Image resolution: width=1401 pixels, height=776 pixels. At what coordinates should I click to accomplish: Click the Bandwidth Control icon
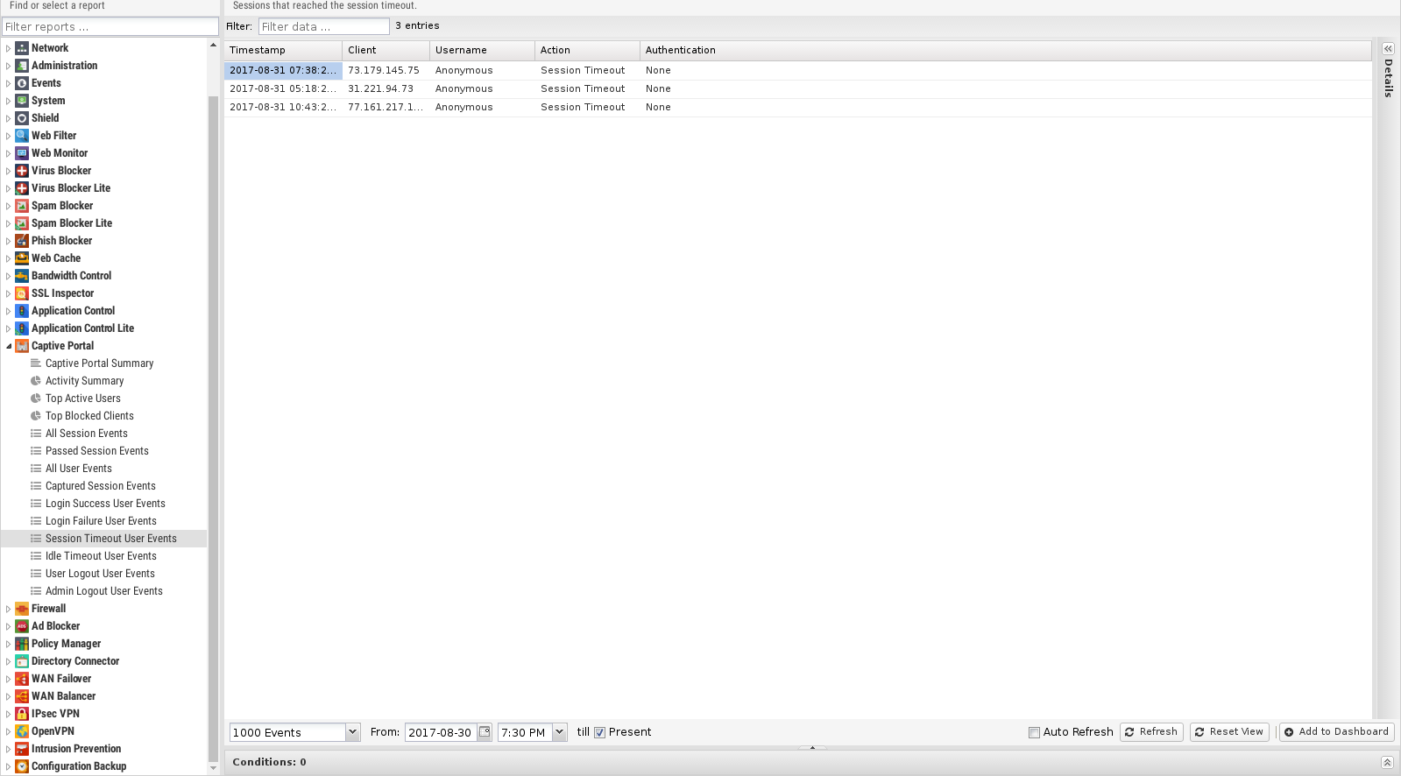click(x=22, y=276)
